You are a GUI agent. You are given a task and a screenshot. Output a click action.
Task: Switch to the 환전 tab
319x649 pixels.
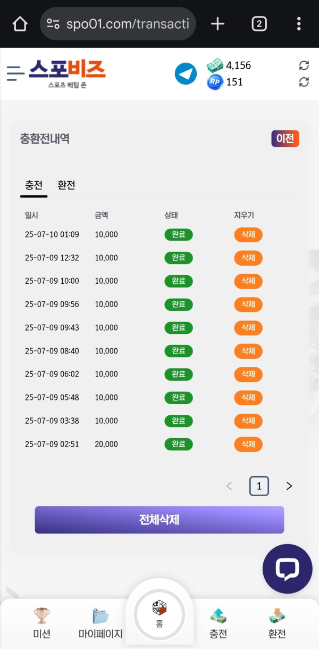(66, 185)
